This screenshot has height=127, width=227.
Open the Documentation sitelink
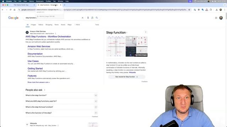pyautogui.click(x=35, y=54)
